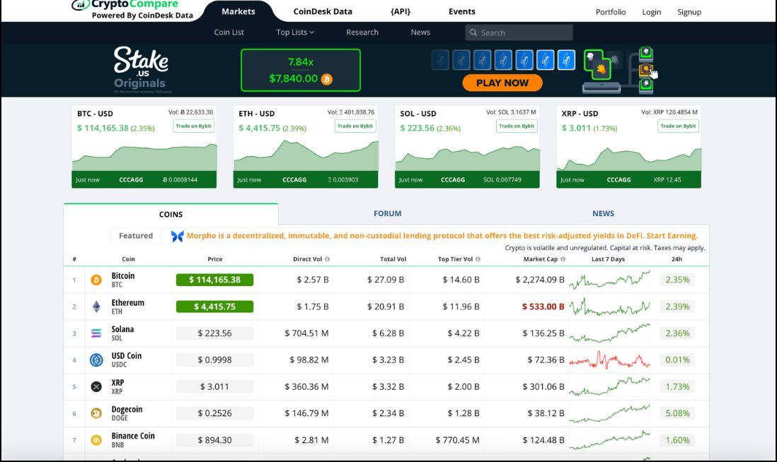Open Portfolio link
The width and height of the screenshot is (777, 462).
tap(611, 12)
